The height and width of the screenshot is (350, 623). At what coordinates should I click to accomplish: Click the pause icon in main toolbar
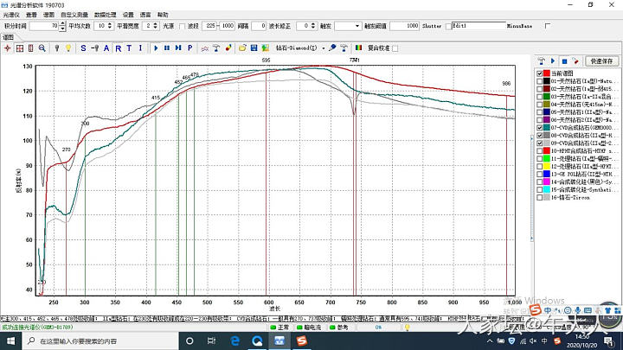[x=165, y=48]
